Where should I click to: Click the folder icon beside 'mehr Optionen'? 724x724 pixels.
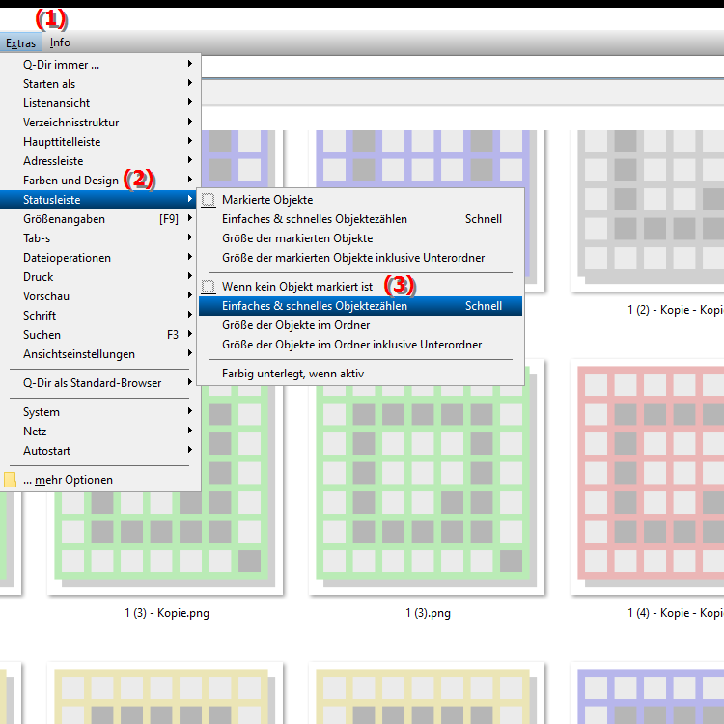pos(10,480)
